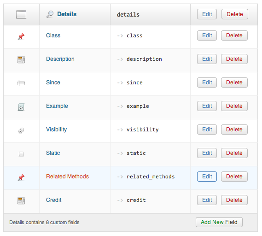Click the checkbox icon beside Static
This screenshot has width=262, height=236.
click(21, 153)
